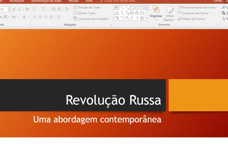Choose the five-point star shape

[142, 18]
